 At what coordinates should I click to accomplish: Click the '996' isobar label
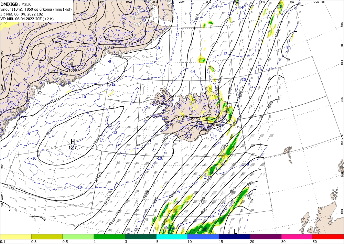pos(204,211)
